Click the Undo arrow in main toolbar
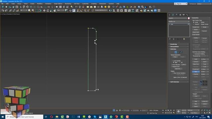212x119 pixels. point(3,11)
